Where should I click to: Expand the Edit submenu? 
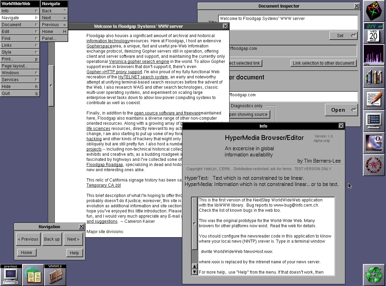(x=20, y=31)
